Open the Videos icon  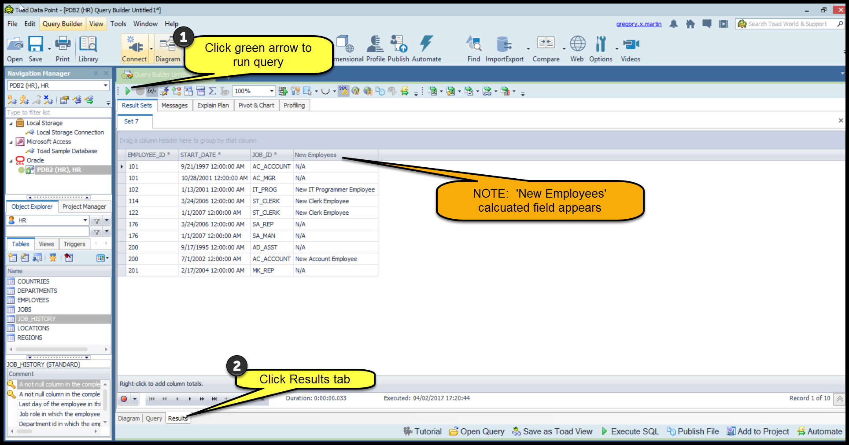[631, 49]
